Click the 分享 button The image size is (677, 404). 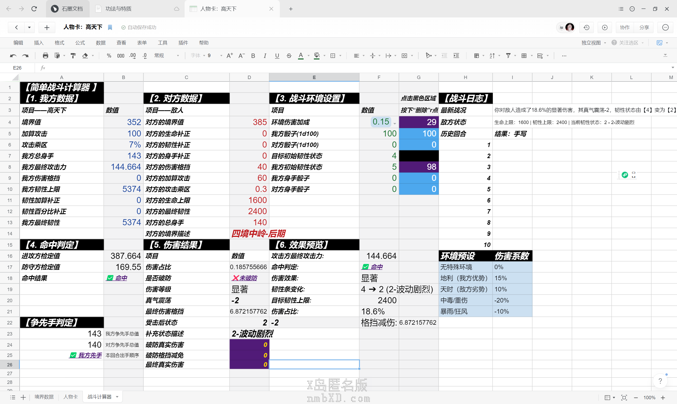(x=644, y=27)
